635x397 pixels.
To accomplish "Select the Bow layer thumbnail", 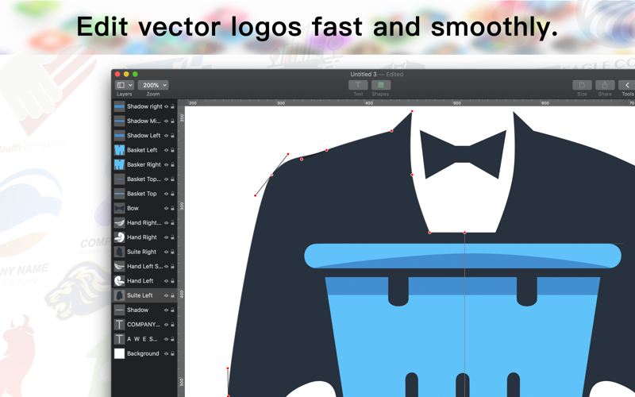I will (x=119, y=208).
